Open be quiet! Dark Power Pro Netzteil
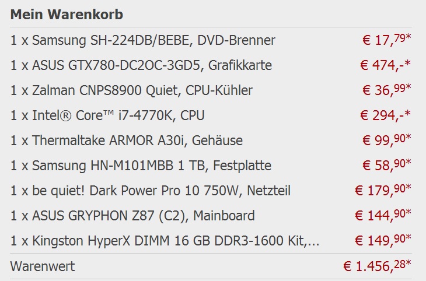Image resolution: width=426 pixels, height=281 pixels. (150, 191)
